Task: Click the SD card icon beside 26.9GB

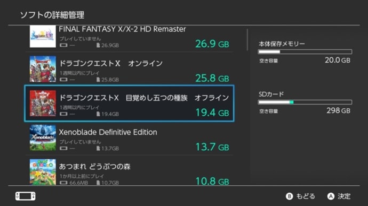Action: point(98,45)
